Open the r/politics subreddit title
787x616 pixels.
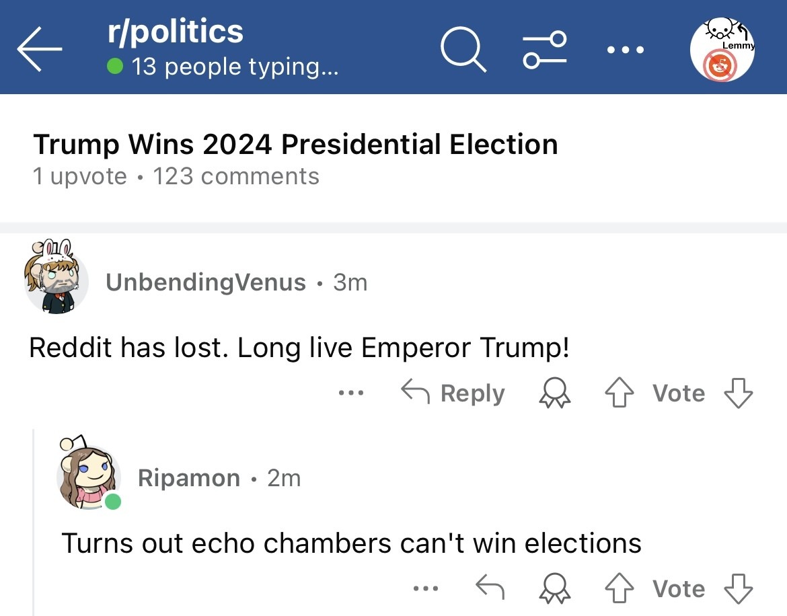click(x=175, y=32)
